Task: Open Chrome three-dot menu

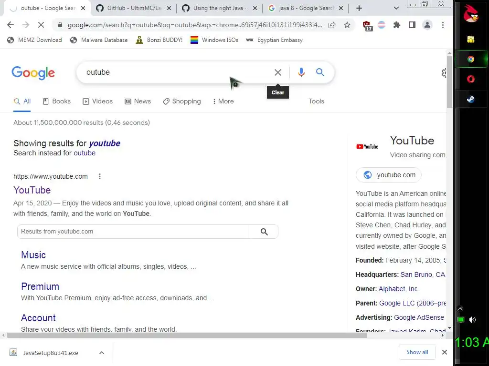Action: click(443, 25)
